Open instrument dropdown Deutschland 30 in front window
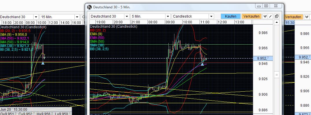This screenshot has height=115, width=311. click(127, 16)
